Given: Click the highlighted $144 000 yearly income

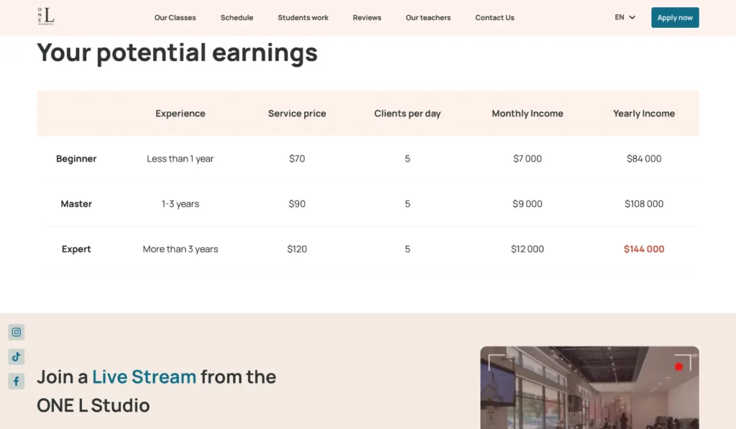Looking at the screenshot, I should (x=643, y=249).
